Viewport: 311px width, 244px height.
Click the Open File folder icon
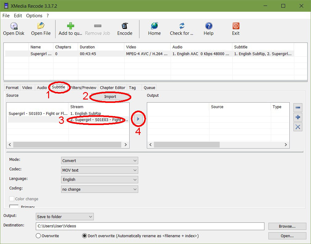pos(41,26)
